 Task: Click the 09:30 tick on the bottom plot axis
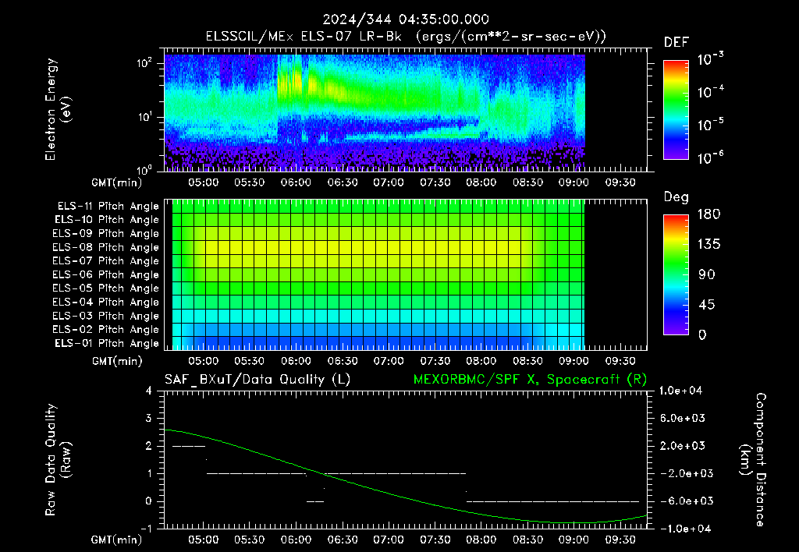point(620,540)
